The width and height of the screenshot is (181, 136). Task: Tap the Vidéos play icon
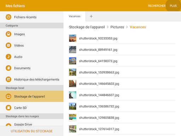(x=8, y=45)
